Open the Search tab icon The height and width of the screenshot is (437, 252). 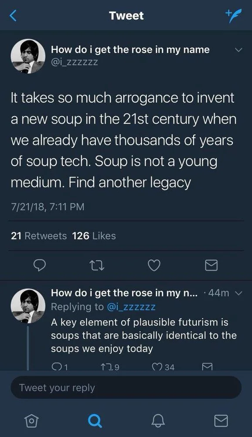95,421
